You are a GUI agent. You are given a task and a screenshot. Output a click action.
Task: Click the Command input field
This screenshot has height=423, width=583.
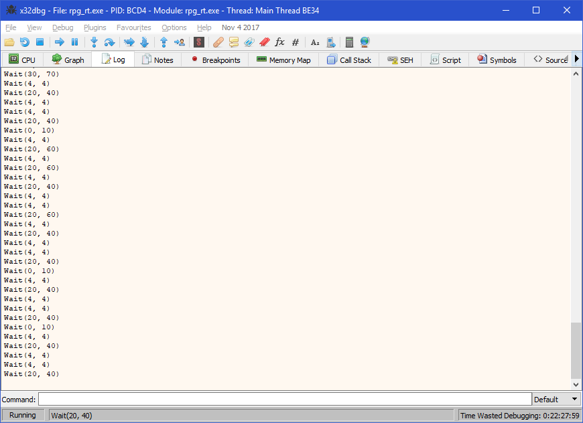click(x=285, y=399)
